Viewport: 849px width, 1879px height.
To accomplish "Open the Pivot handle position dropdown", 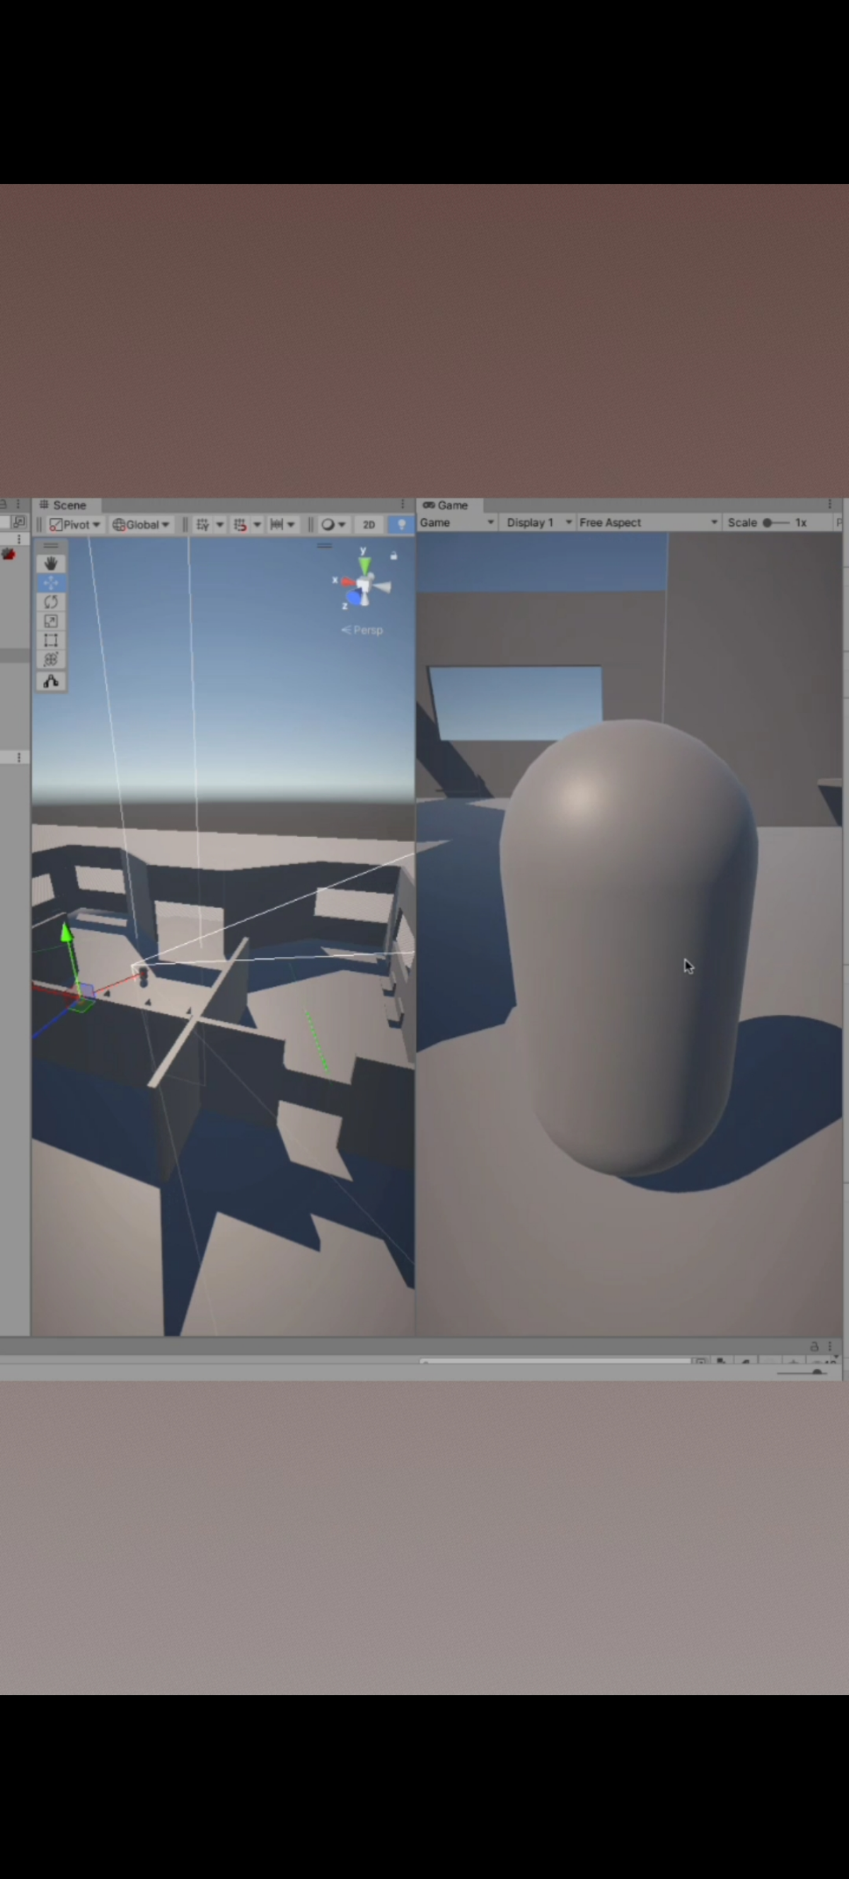I will click(x=75, y=524).
